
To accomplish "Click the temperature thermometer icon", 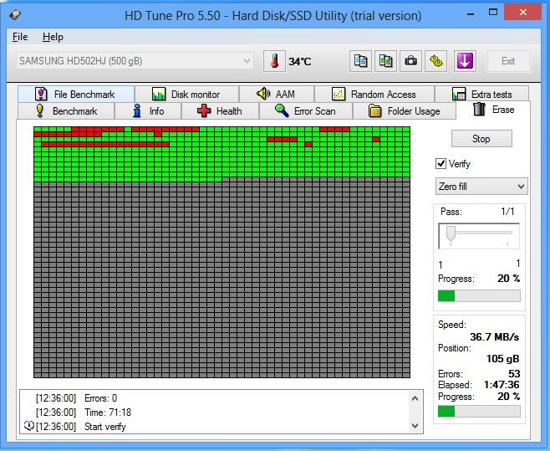I will click(275, 61).
